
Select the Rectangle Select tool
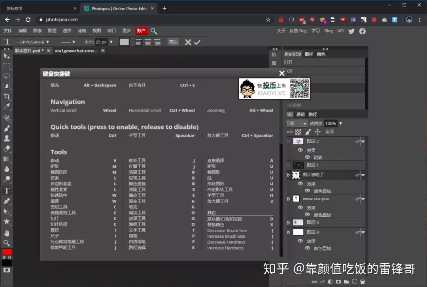[7, 66]
